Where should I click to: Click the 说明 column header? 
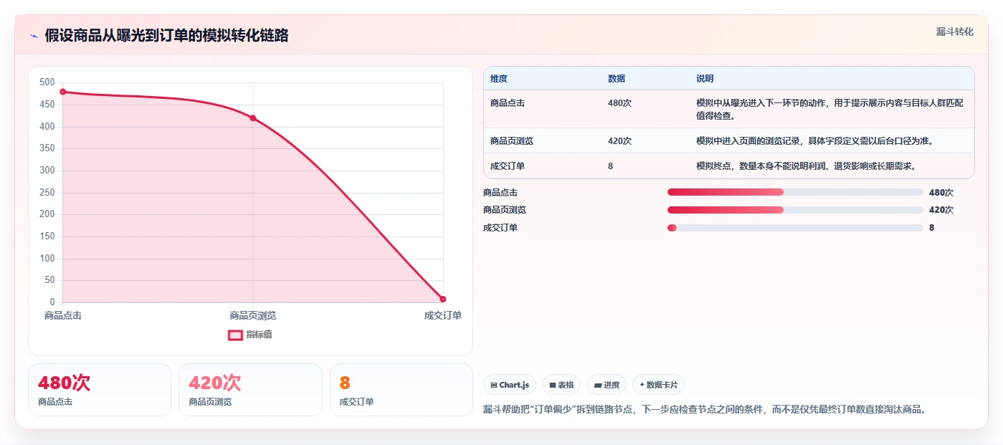point(705,79)
